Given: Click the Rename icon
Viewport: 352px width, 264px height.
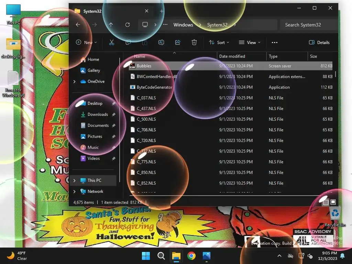Looking at the screenshot, I should [161, 42].
